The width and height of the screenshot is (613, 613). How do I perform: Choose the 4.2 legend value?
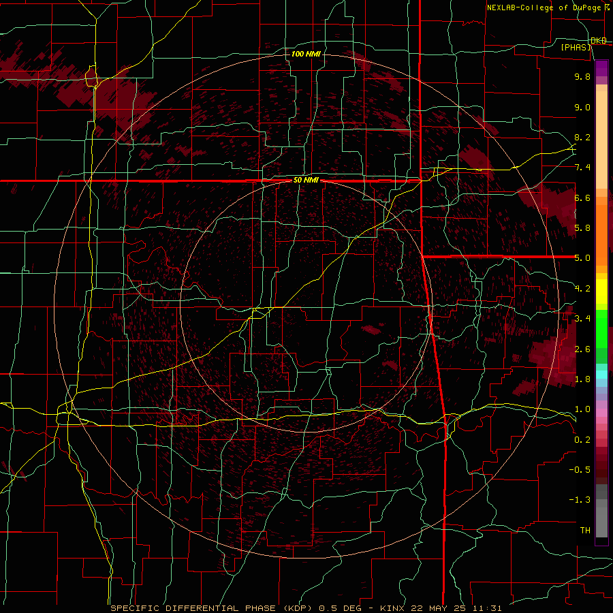pos(582,289)
